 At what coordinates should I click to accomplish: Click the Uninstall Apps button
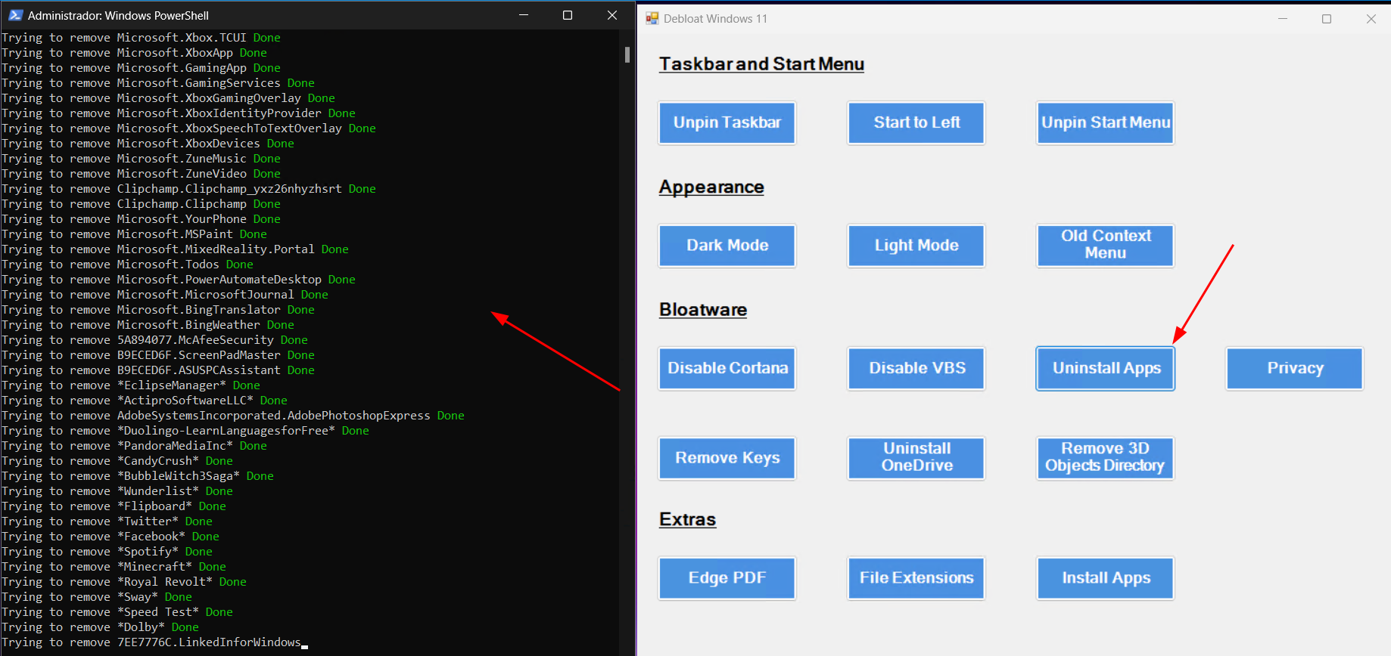click(1105, 368)
